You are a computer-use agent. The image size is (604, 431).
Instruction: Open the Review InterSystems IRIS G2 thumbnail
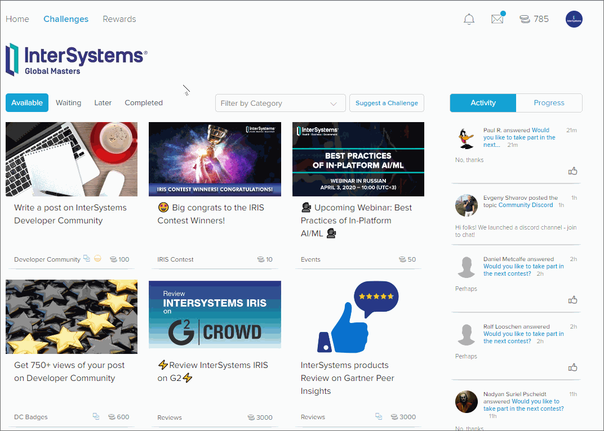215,315
